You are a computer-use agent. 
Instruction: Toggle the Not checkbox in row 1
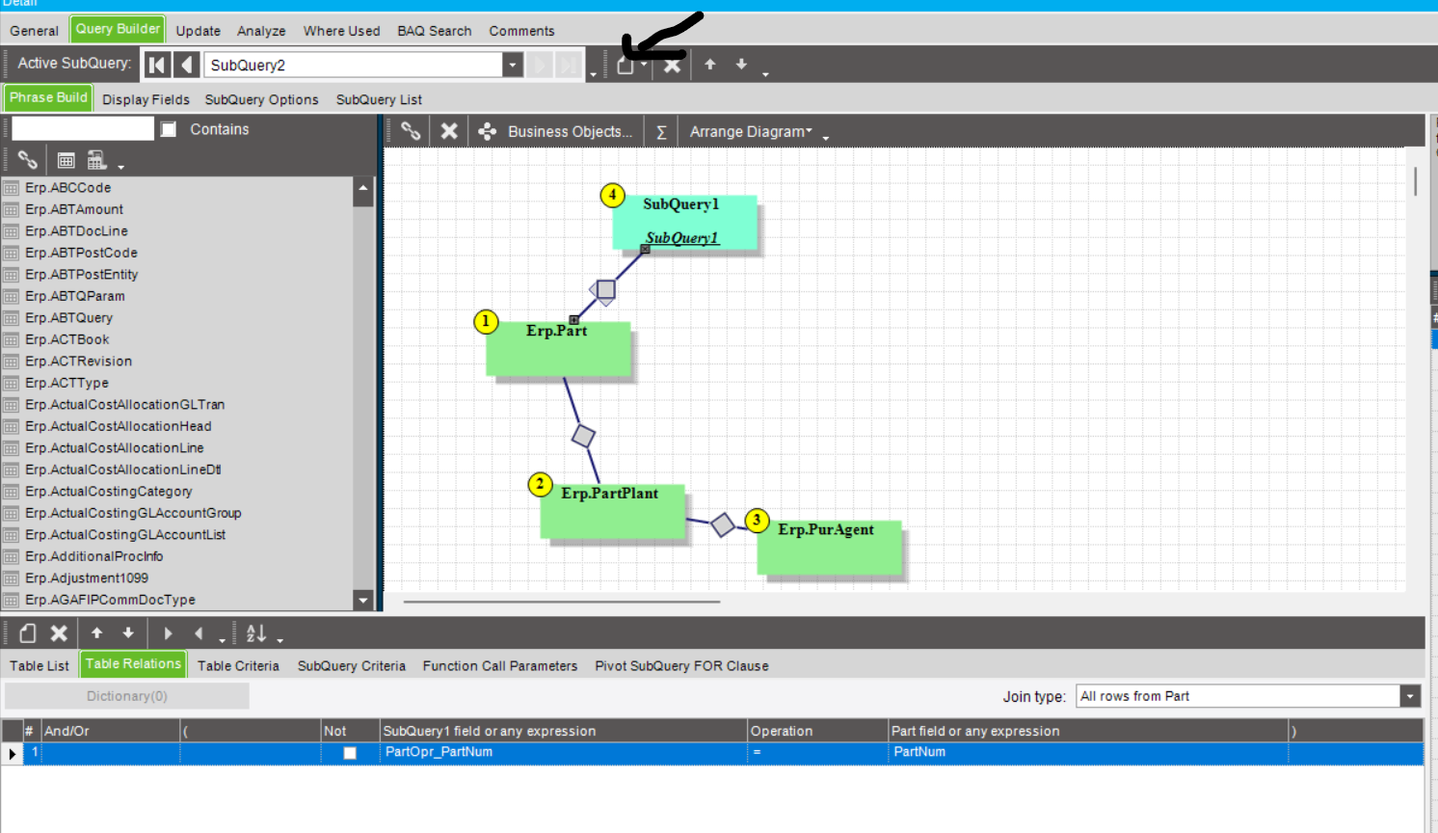click(x=350, y=753)
